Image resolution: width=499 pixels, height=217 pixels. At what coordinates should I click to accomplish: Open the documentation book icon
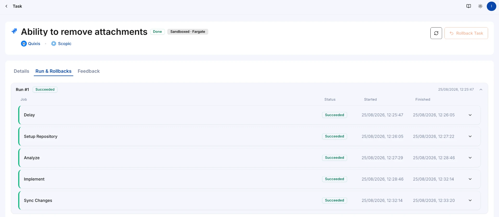pyautogui.click(x=469, y=6)
